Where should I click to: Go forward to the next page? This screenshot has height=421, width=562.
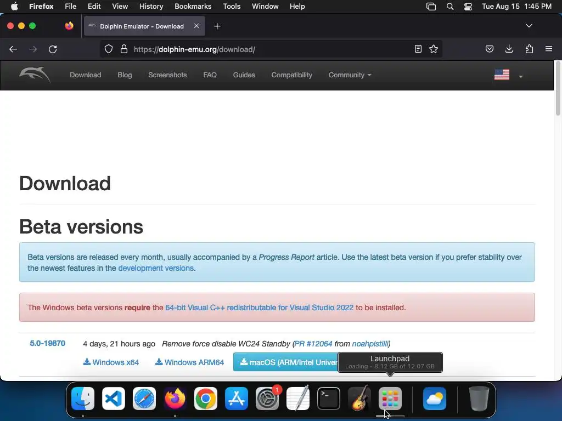point(33,49)
